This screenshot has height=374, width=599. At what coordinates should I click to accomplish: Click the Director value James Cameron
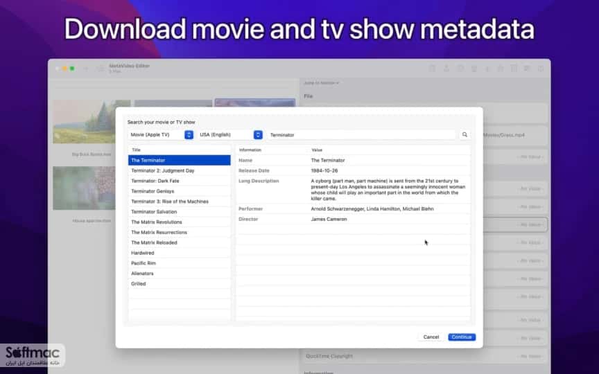(x=329, y=219)
